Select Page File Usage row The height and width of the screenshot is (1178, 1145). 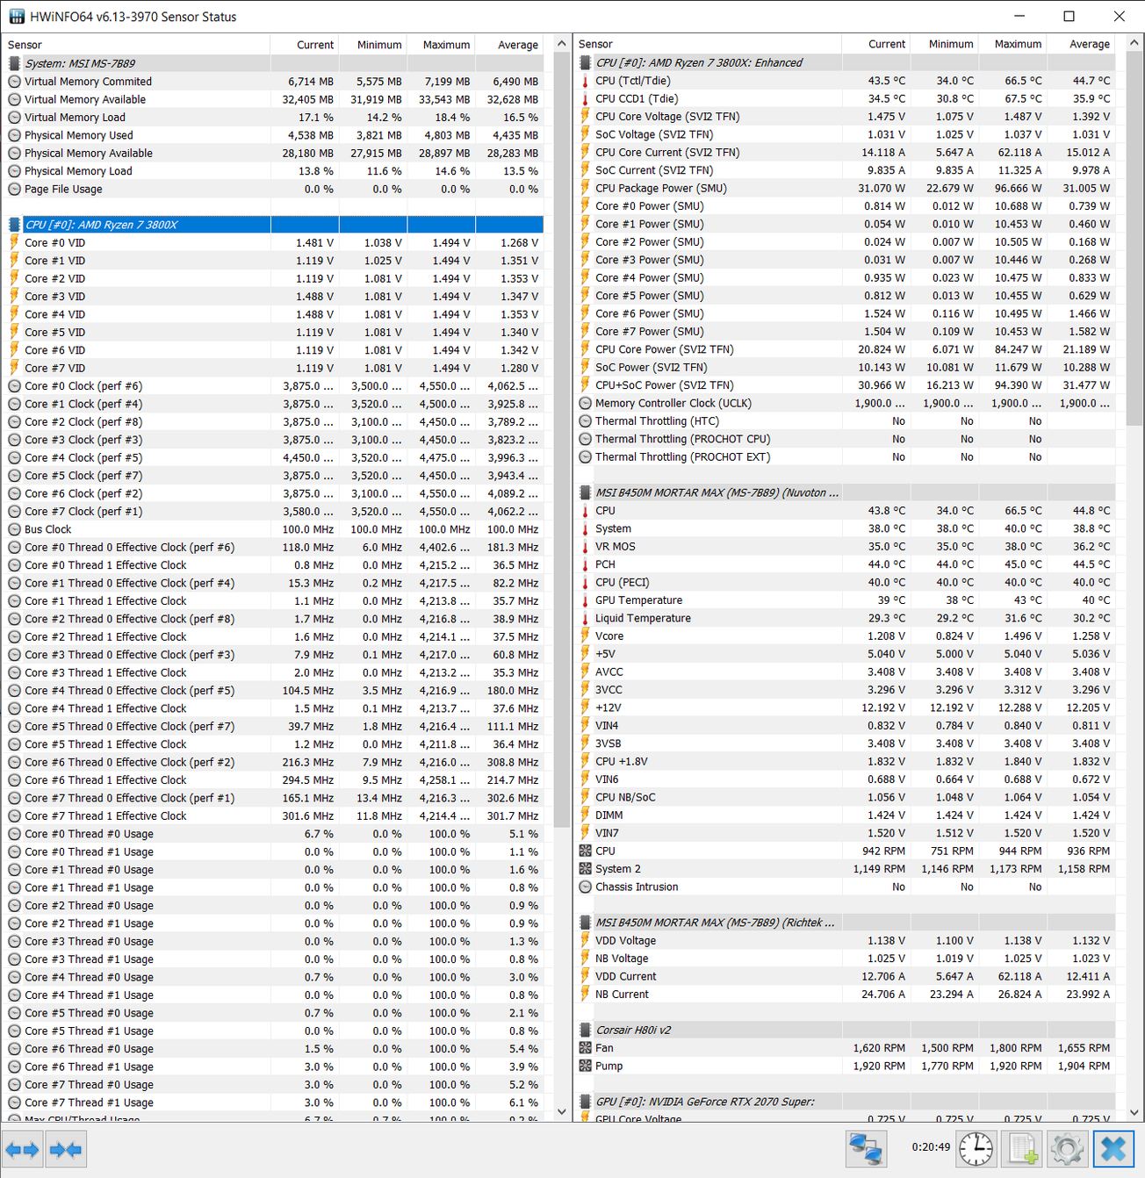pos(274,189)
